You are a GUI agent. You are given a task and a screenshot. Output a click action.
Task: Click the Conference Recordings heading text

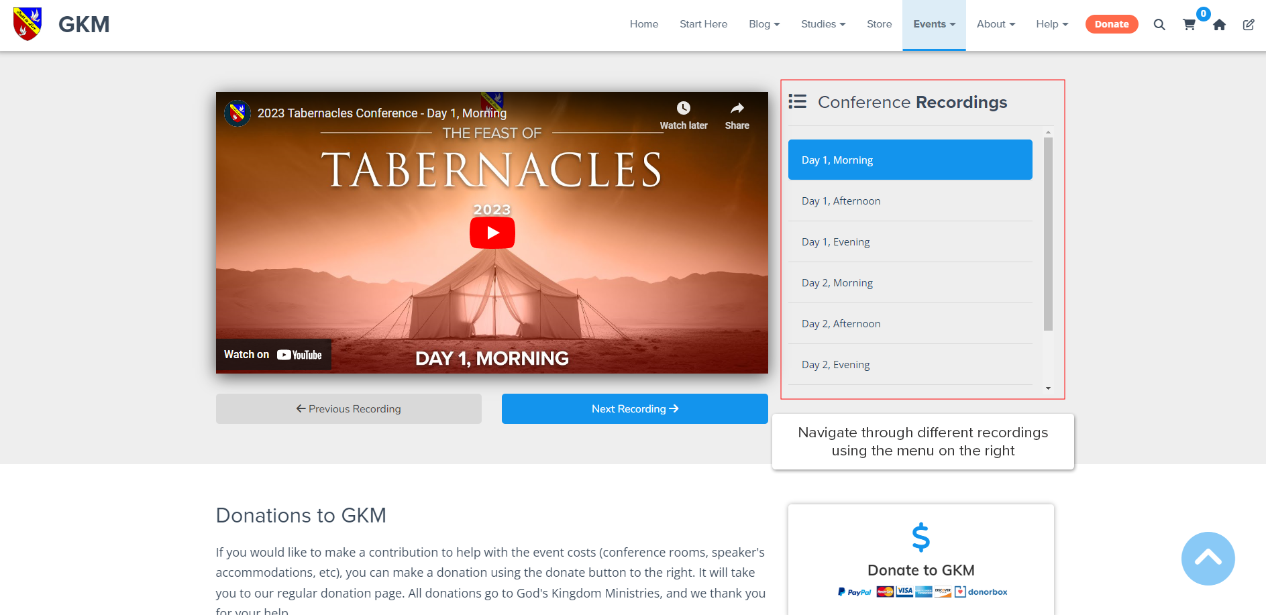pos(912,102)
